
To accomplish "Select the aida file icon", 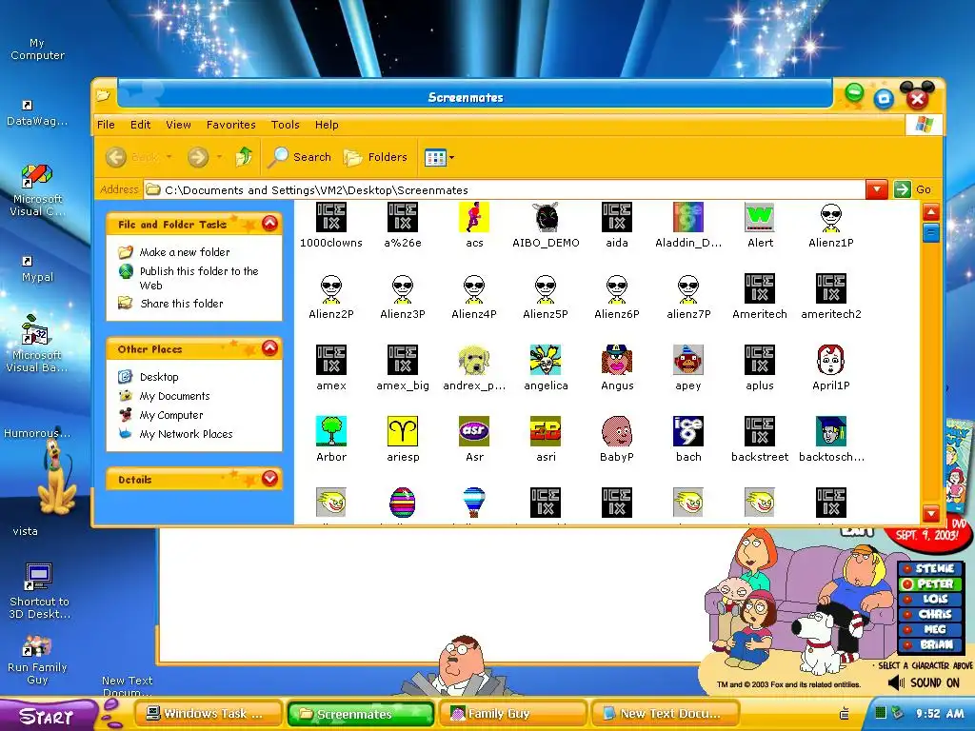I will (617, 217).
